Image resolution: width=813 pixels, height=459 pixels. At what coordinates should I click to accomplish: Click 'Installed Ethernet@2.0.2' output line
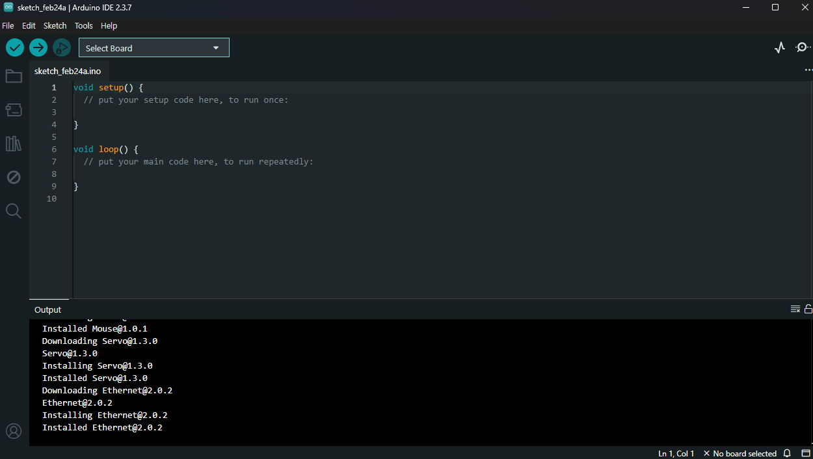coord(102,427)
